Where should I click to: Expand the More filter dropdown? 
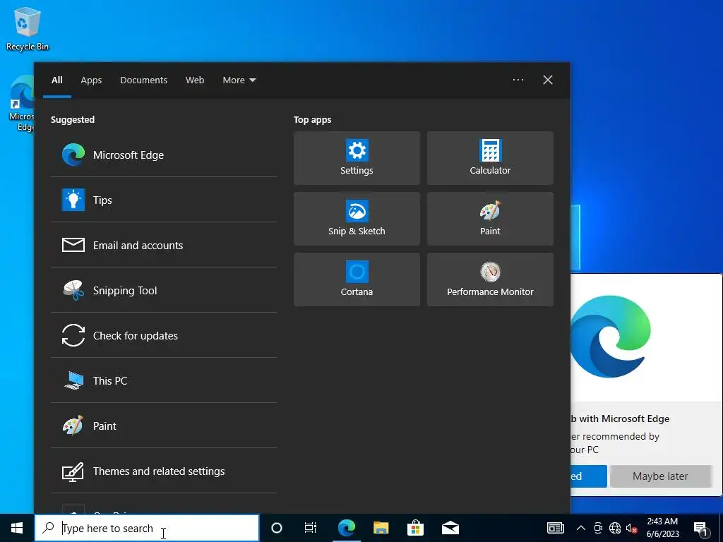point(239,80)
